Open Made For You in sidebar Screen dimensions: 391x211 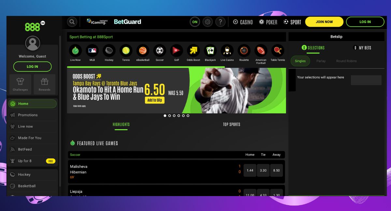pos(32,138)
